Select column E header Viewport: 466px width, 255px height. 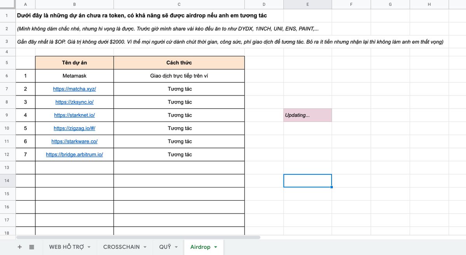click(308, 4)
